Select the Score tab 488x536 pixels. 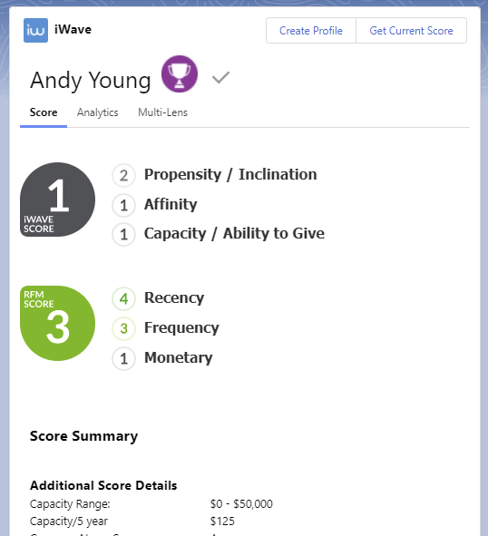[x=44, y=112]
